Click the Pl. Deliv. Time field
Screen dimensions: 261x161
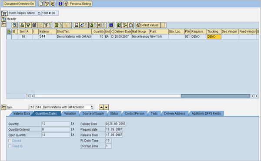pyautogui.click(x=108, y=141)
